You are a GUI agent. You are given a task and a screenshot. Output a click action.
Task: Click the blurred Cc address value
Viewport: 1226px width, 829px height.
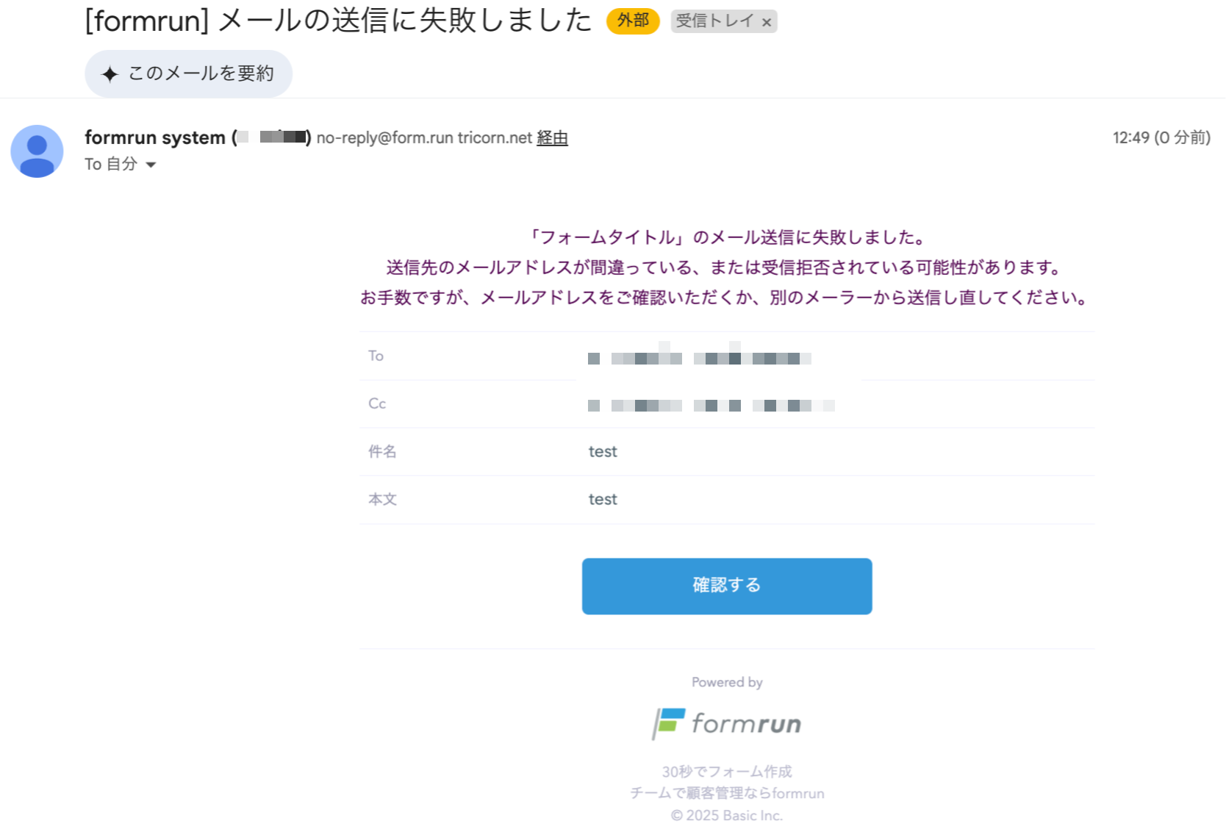pyautogui.click(x=711, y=406)
